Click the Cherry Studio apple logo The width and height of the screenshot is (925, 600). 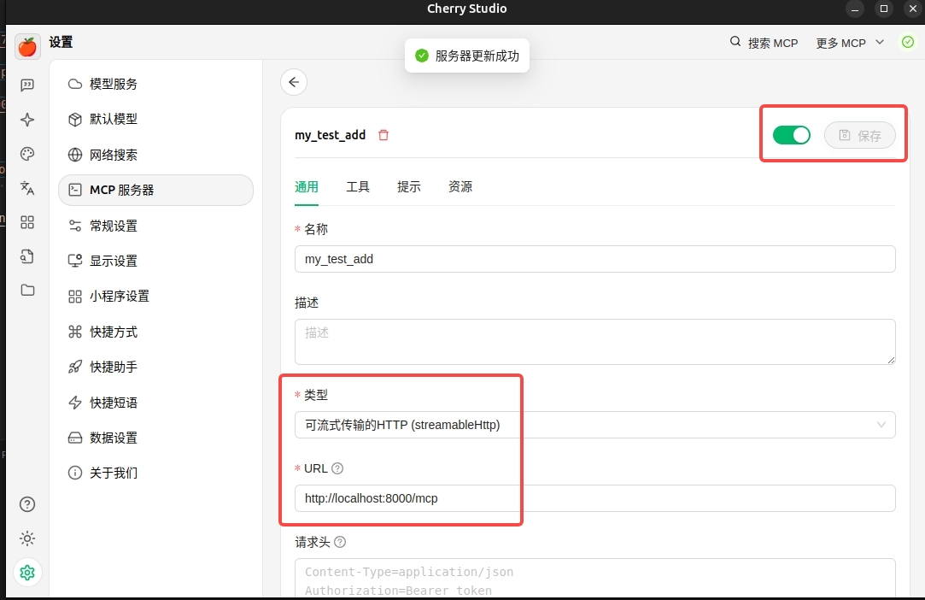click(x=27, y=47)
